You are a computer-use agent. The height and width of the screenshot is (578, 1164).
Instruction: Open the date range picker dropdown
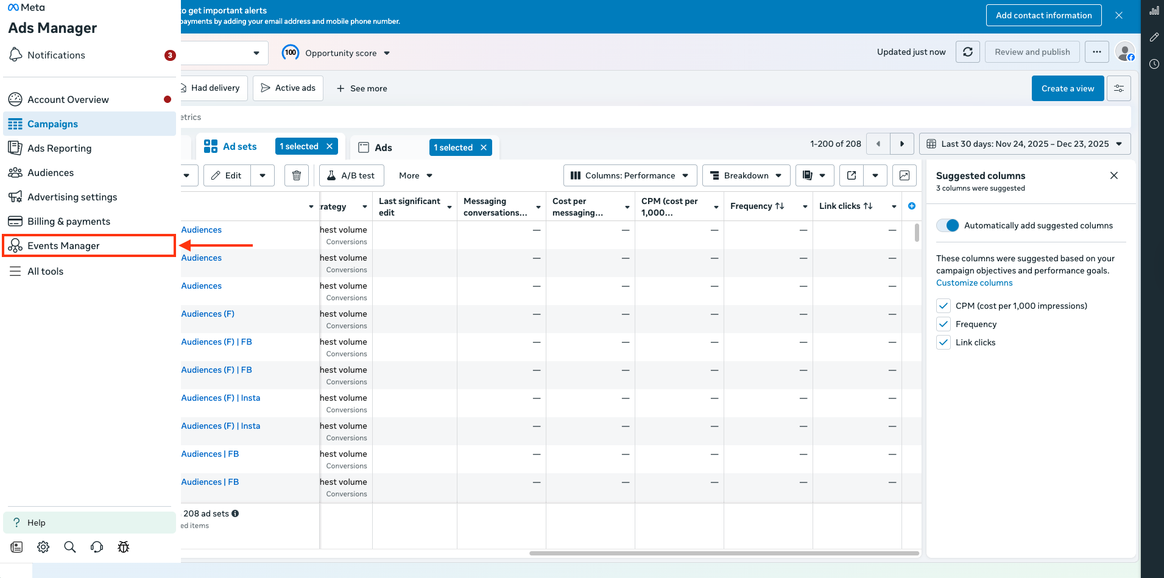coord(1025,144)
